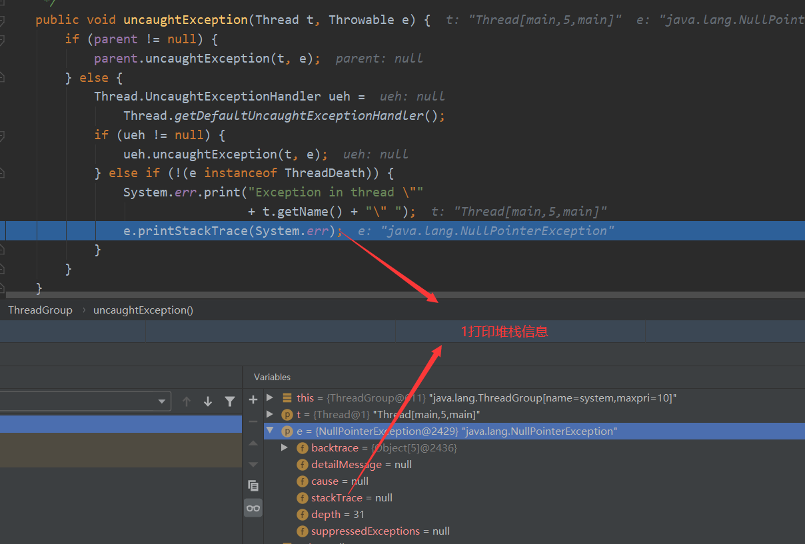Expand the 'this' ThreadGroup variable
Viewport: 805px width, 544px height.
pyautogui.click(x=270, y=398)
